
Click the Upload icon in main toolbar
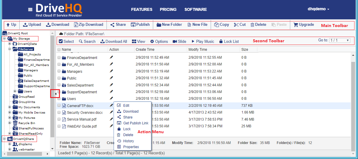[25, 25]
